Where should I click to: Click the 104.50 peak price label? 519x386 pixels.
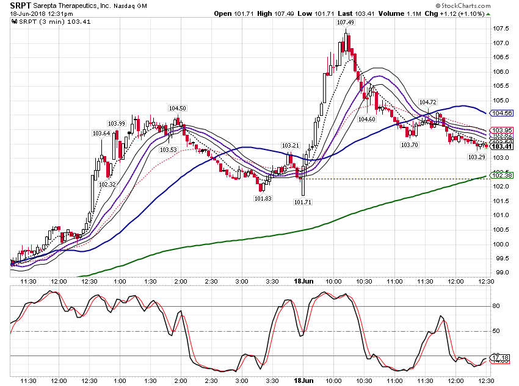178,109
